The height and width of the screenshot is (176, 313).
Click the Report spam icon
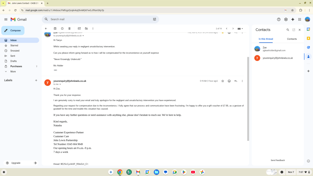tap(62, 28)
